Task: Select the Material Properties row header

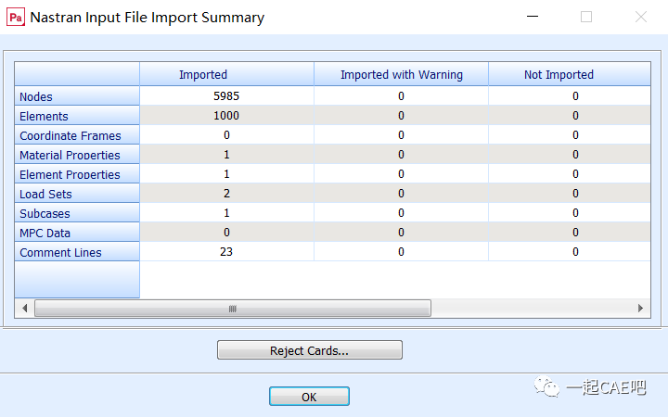Action: [70, 156]
